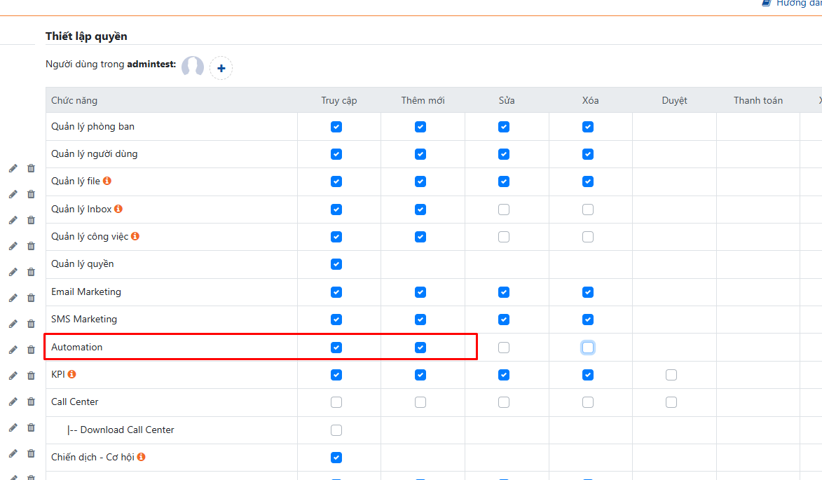Click info icon beside Quản lý công việc
The image size is (822, 480).
[x=135, y=236]
